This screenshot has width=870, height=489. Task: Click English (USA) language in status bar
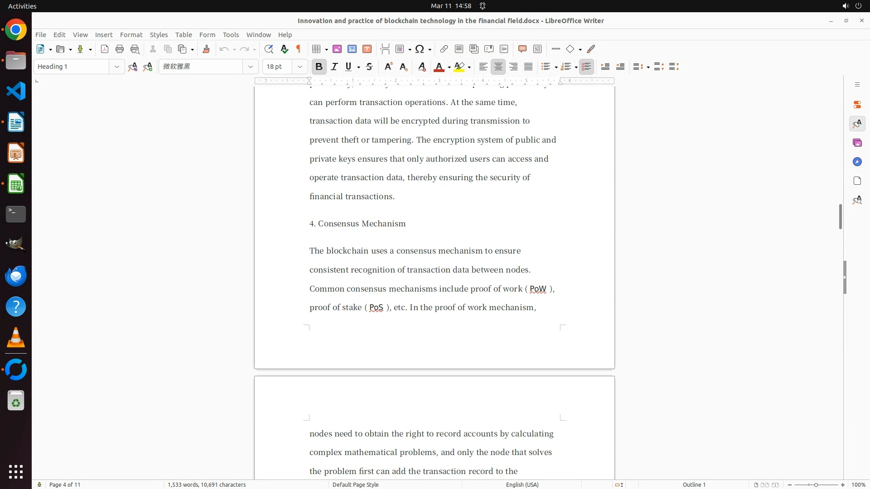click(522, 484)
